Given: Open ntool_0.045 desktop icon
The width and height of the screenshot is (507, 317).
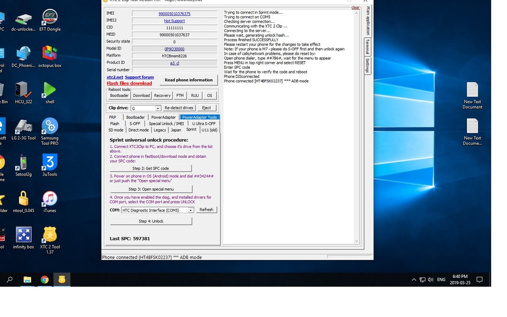Looking at the screenshot, I should (x=23, y=202).
